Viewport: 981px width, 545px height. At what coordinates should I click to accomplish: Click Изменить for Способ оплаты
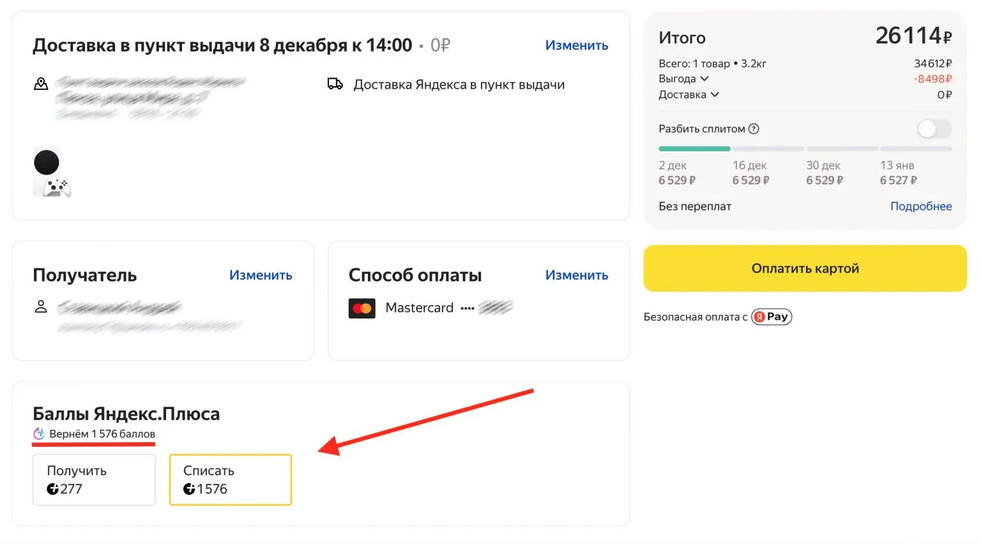[x=576, y=275]
